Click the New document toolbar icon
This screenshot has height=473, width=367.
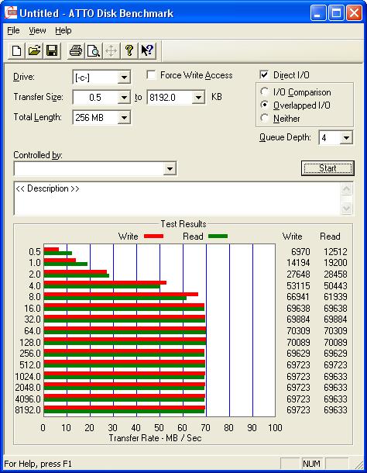(x=16, y=50)
